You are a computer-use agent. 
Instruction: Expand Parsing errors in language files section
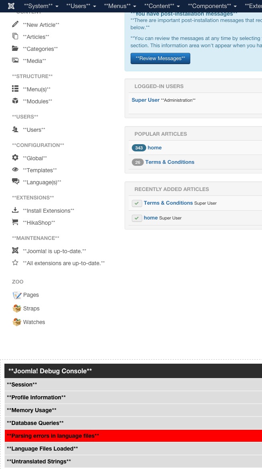53,436
